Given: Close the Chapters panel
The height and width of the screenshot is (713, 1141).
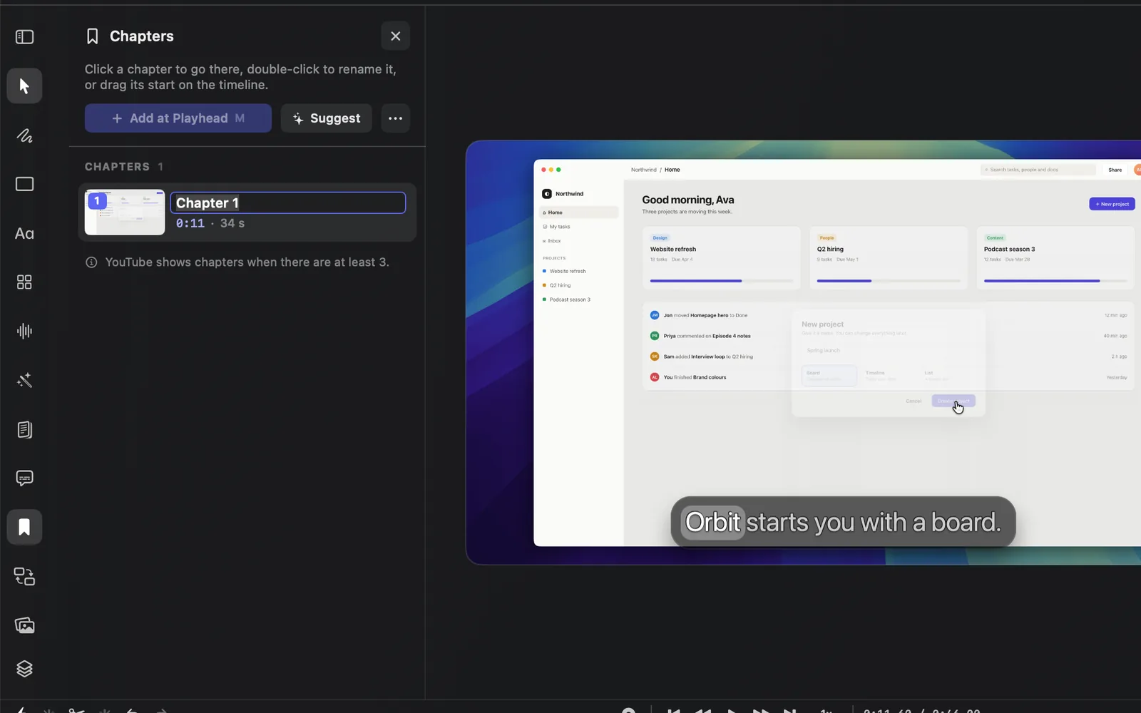Looking at the screenshot, I should [395, 36].
